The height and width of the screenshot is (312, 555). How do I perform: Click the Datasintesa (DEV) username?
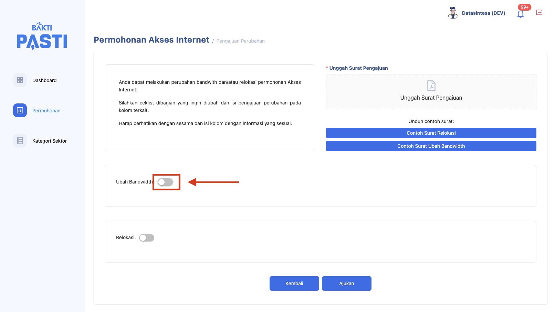(483, 13)
